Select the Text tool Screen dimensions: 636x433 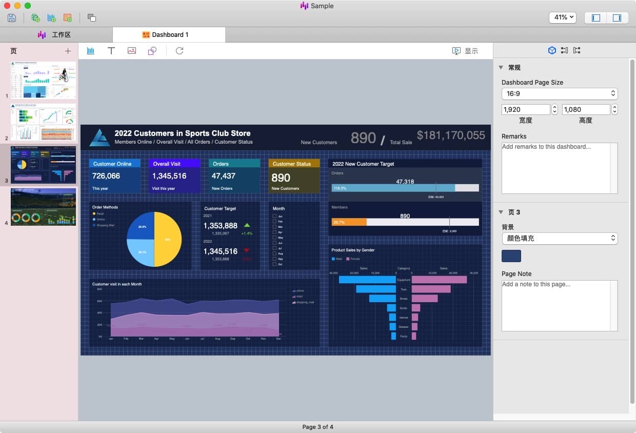[x=111, y=51]
